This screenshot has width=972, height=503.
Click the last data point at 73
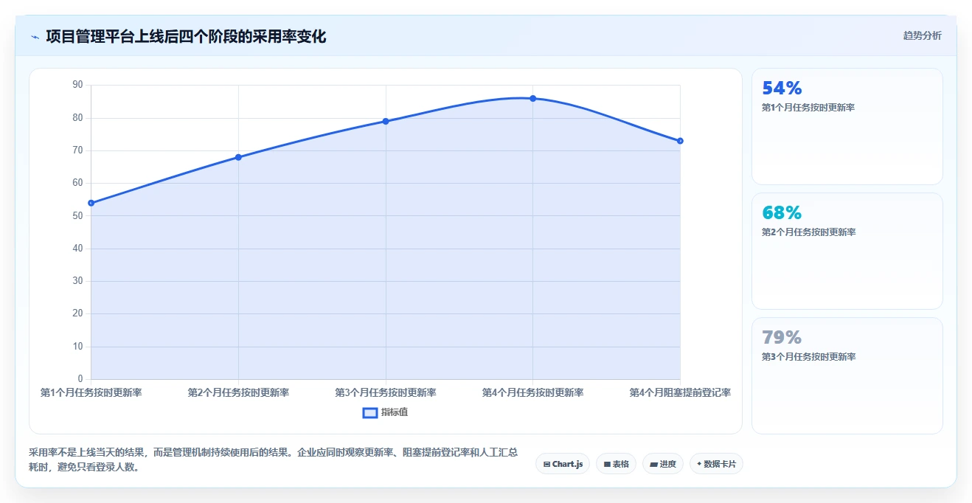click(x=680, y=141)
